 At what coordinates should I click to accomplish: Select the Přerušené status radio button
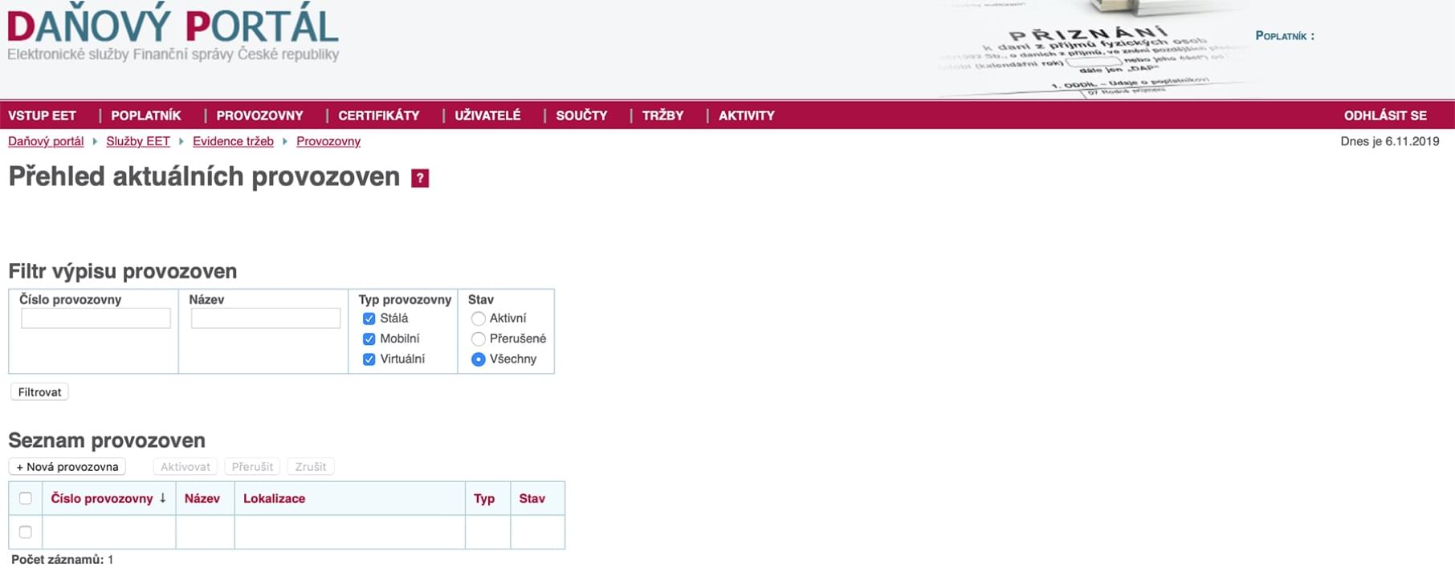point(479,339)
